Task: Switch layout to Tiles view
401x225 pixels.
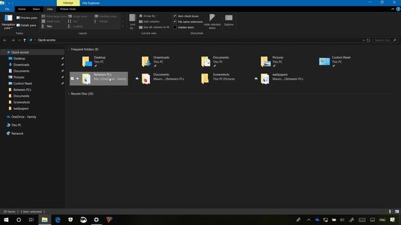Action: (x=47, y=26)
